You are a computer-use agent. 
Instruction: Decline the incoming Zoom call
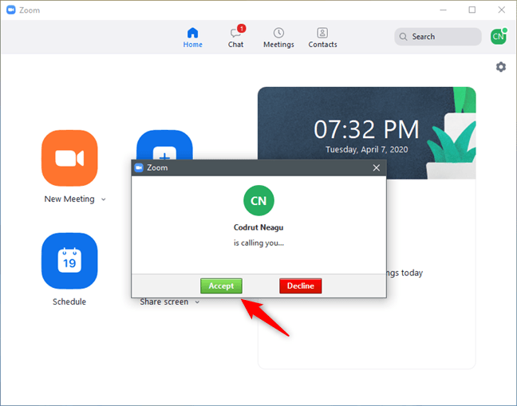[300, 286]
